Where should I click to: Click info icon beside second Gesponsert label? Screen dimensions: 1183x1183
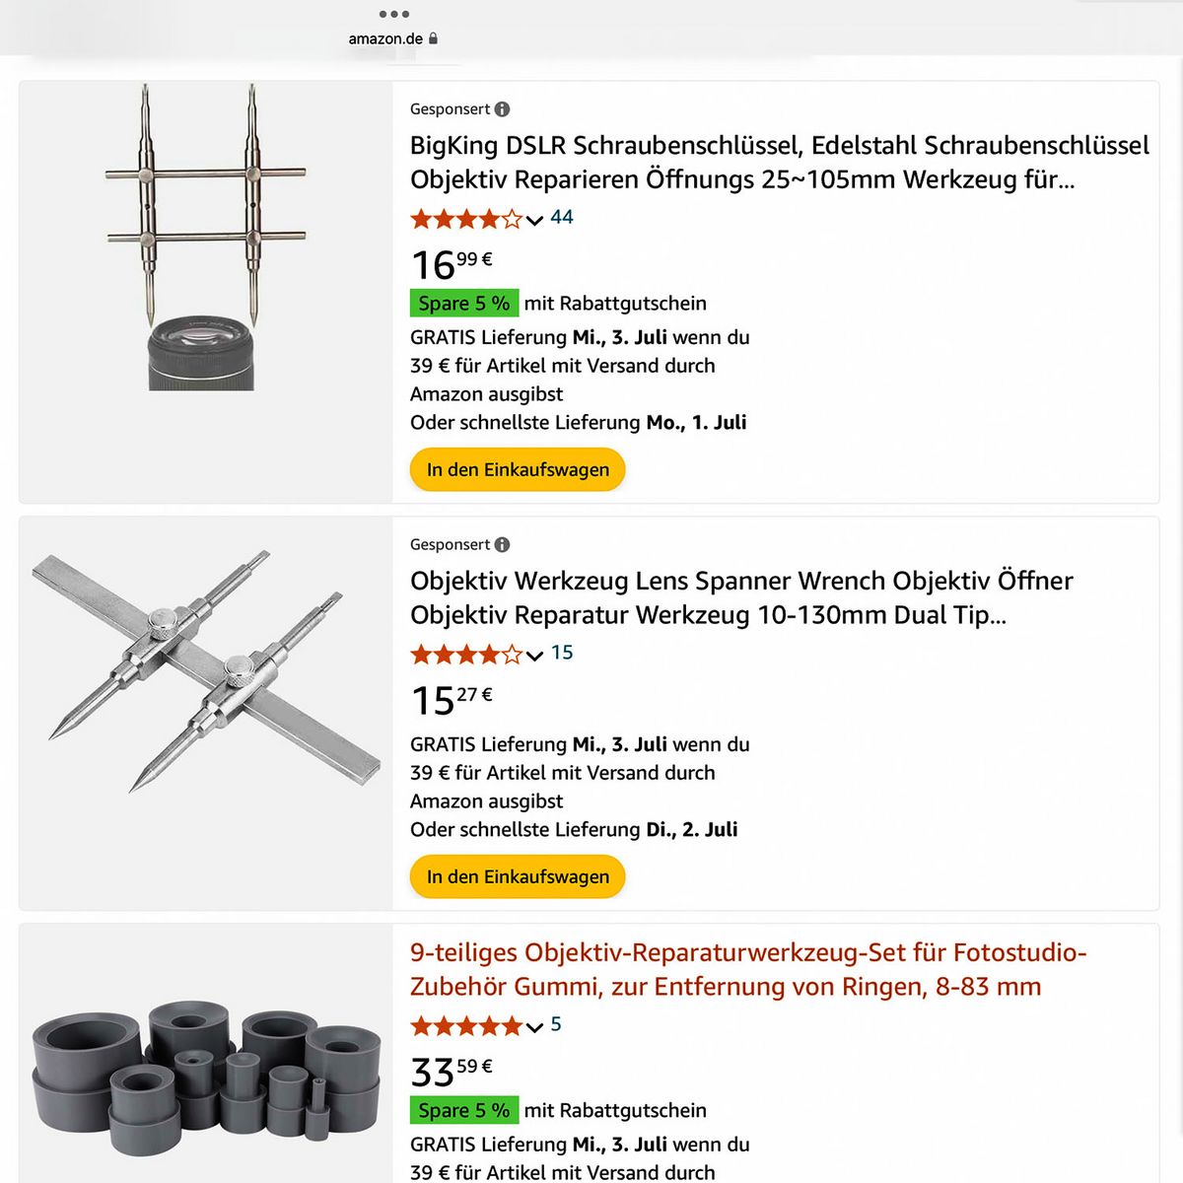[502, 545]
